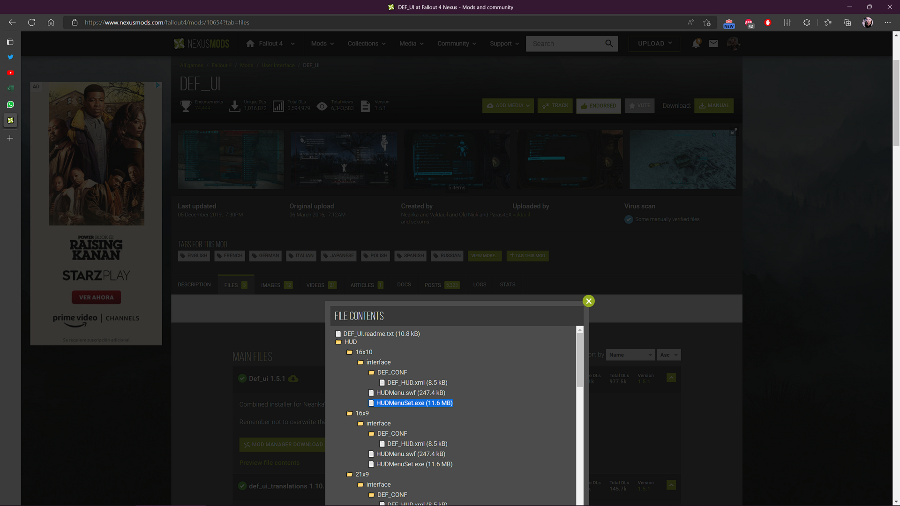Open the Add Media dropdown

tap(508, 106)
